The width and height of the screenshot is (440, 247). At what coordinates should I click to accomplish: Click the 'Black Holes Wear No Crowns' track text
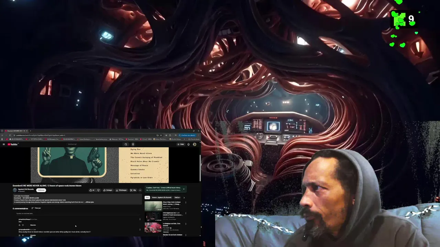coord(145,161)
